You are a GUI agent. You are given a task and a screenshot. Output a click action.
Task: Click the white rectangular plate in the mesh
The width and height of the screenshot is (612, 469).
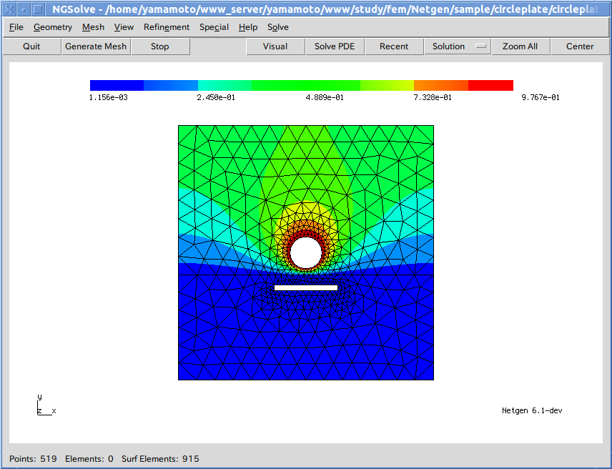click(x=305, y=287)
